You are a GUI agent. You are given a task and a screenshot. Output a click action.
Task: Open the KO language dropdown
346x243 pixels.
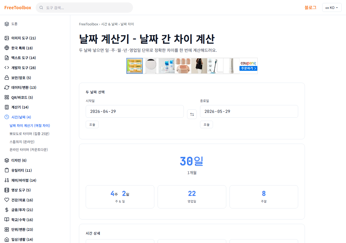coord(332,8)
